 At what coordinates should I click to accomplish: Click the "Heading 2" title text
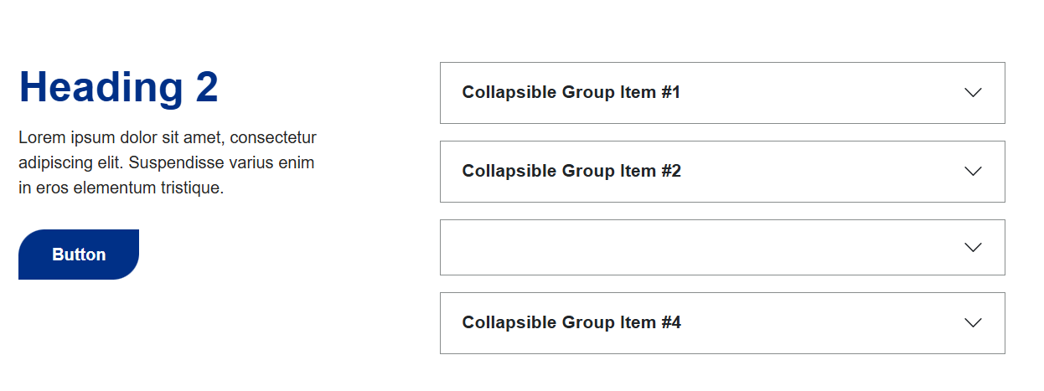point(118,88)
